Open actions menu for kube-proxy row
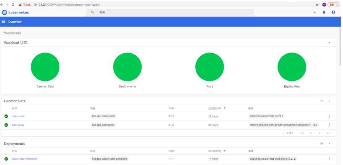343x165 pixels. pyautogui.click(x=329, y=125)
